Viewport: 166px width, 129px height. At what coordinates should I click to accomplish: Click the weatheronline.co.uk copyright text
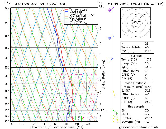pos(138,127)
